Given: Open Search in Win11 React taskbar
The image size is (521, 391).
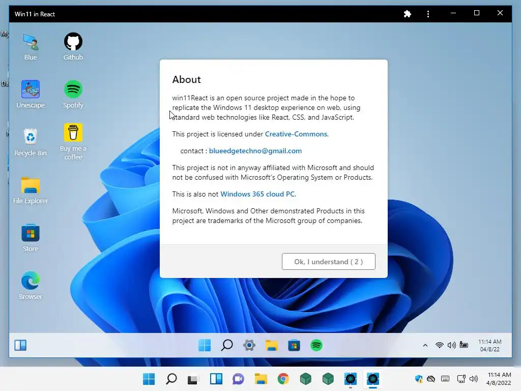Looking at the screenshot, I should coord(227,345).
